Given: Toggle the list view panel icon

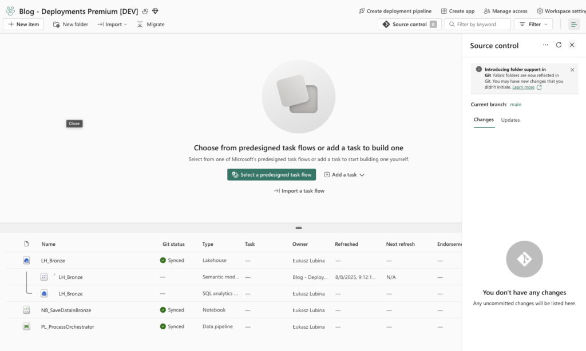Looking at the screenshot, I should [x=573, y=25].
